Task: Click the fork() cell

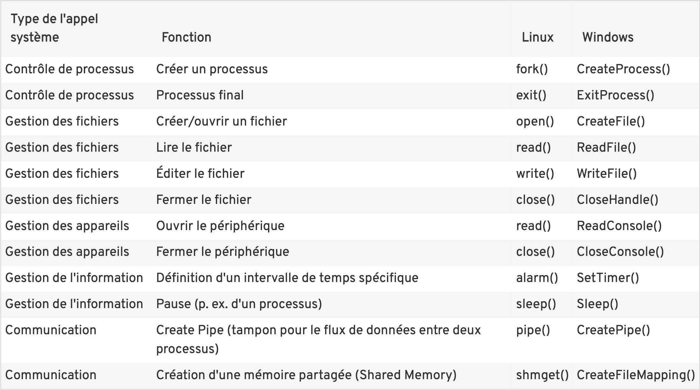Action: [x=532, y=69]
